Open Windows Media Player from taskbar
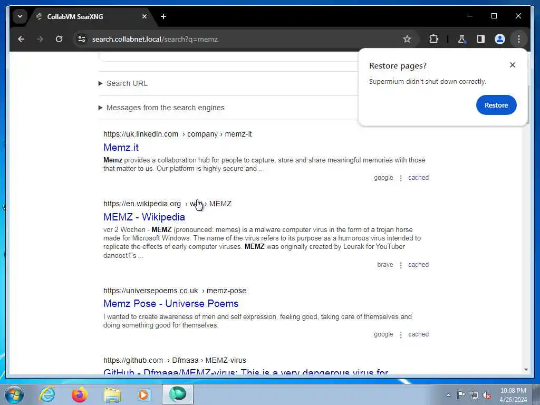Screen dimensions: 540x405 tap(143, 394)
